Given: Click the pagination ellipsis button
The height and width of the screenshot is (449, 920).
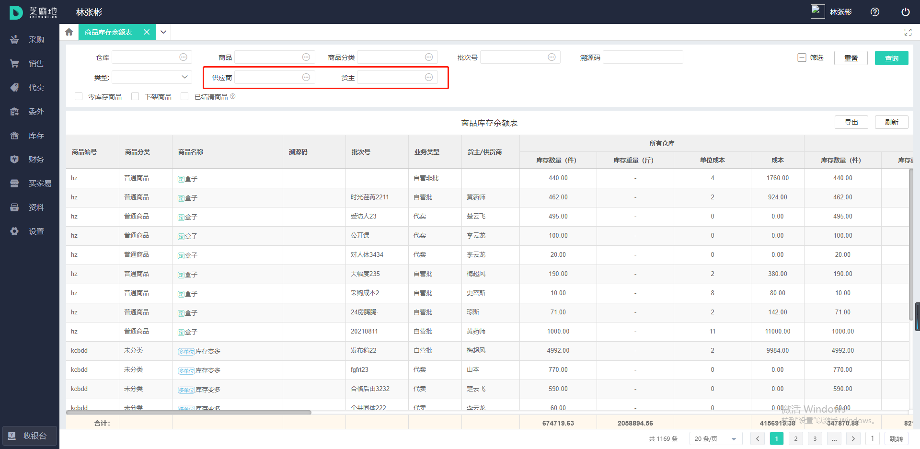Looking at the screenshot, I should (834, 438).
